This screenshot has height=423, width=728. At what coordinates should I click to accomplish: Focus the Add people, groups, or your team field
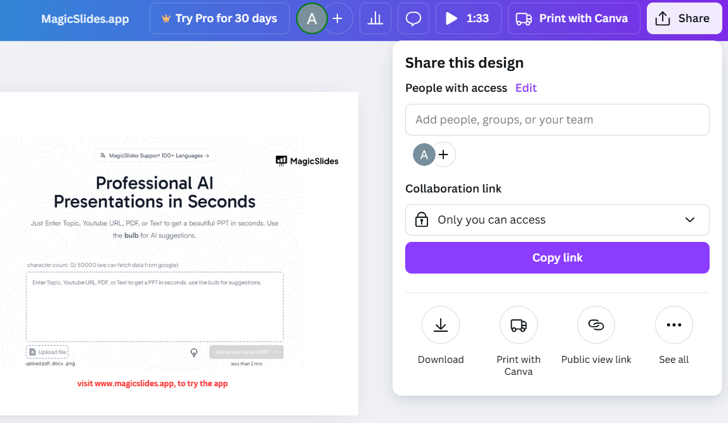(557, 120)
